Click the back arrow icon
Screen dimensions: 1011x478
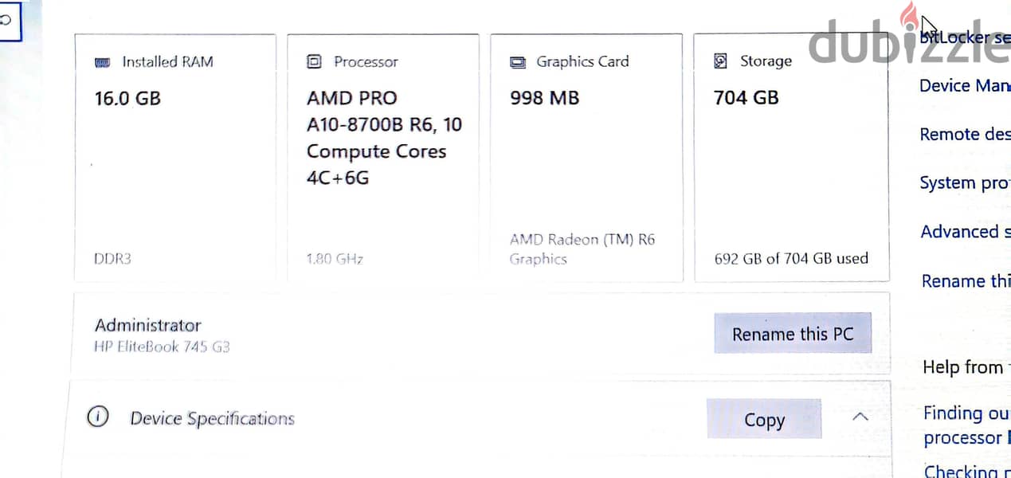click(6, 22)
